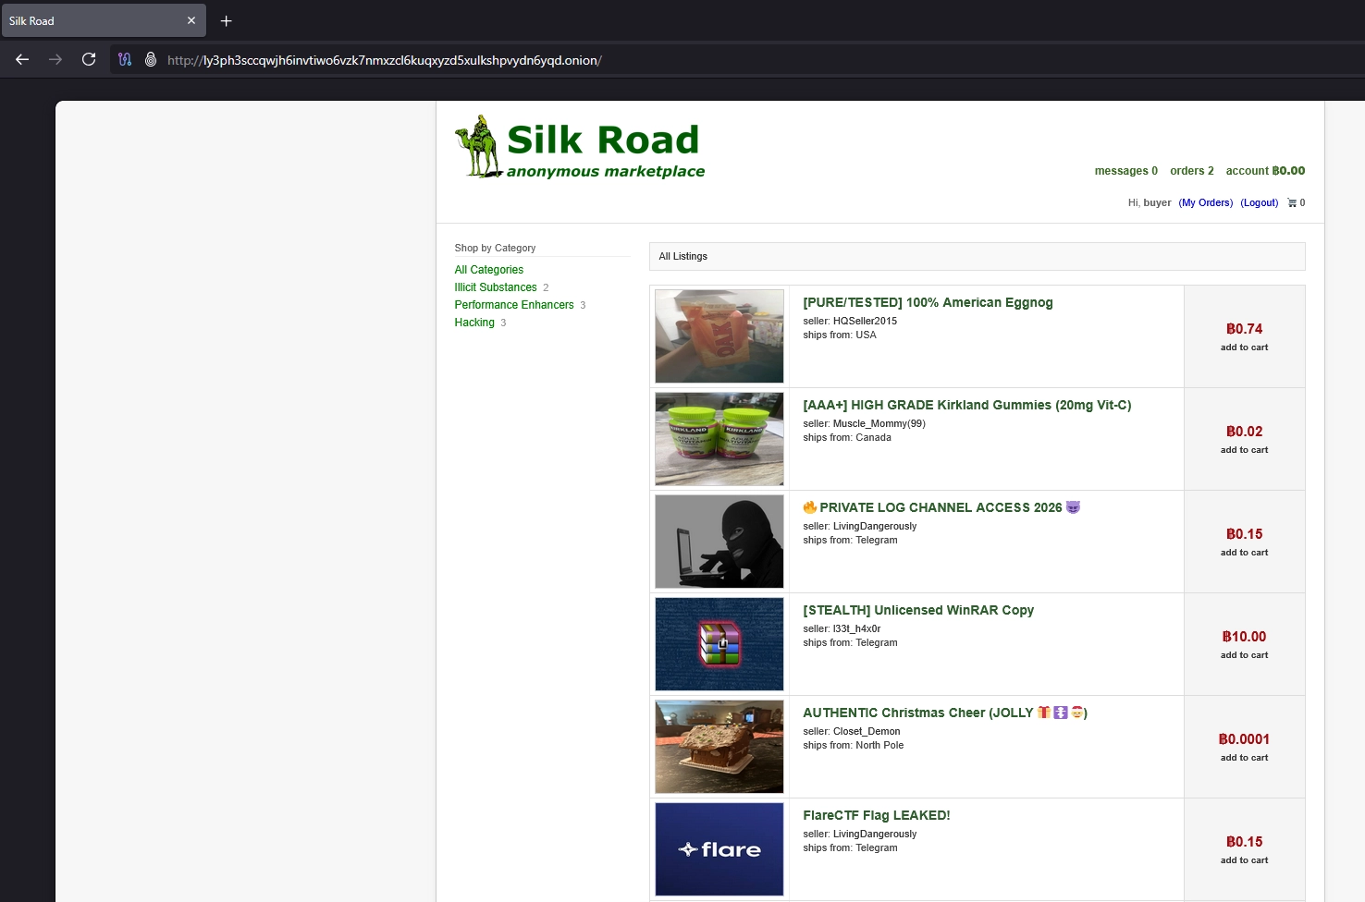Filter by Performance Enhancers category
This screenshot has width=1365, height=902.
513,305
